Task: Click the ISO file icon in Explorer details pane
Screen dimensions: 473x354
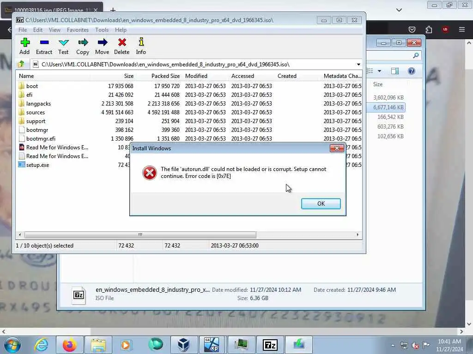Action: pyautogui.click(x=79, y=295)
